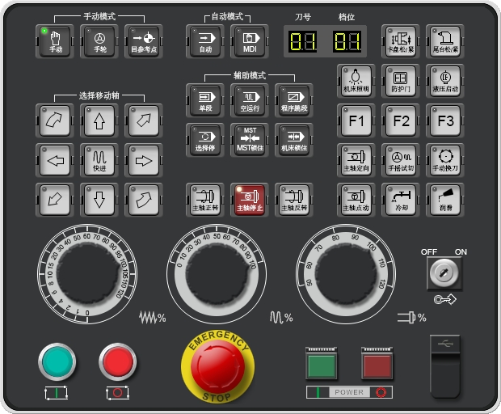Image resolution: width=501 pixels, height=414 pixels.
Task: Select manual mode (手动) button
Action: 56,41
